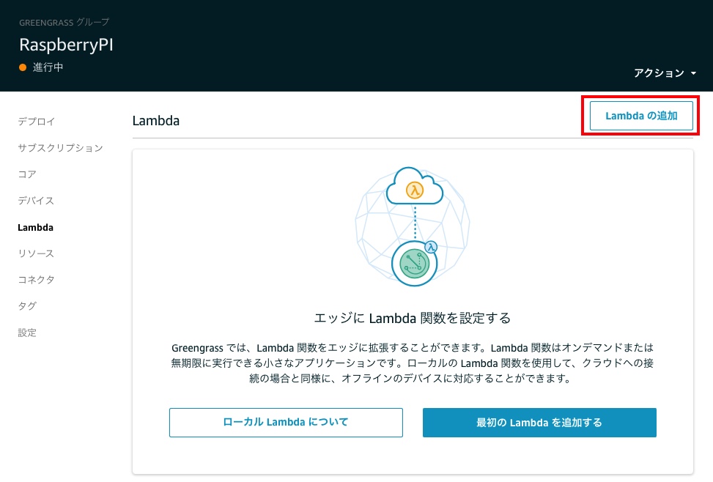Open the アクション dropdown menu

coord(665,73)
